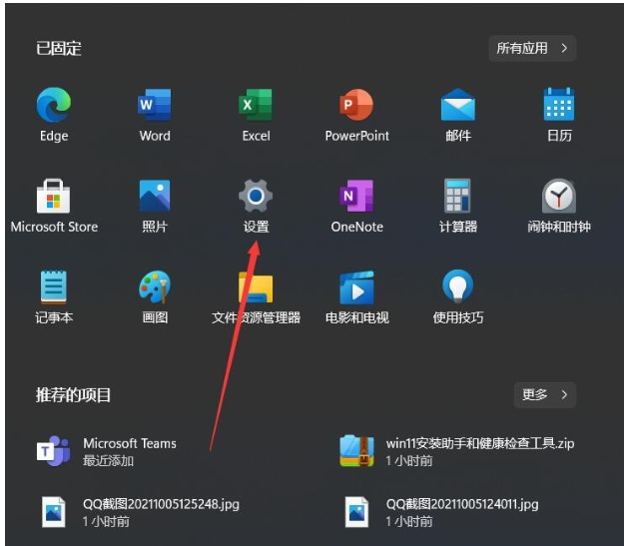624x546 pixels.
Task: Click '1 小时前' under the zip file
Action: (x=409, y=461)
